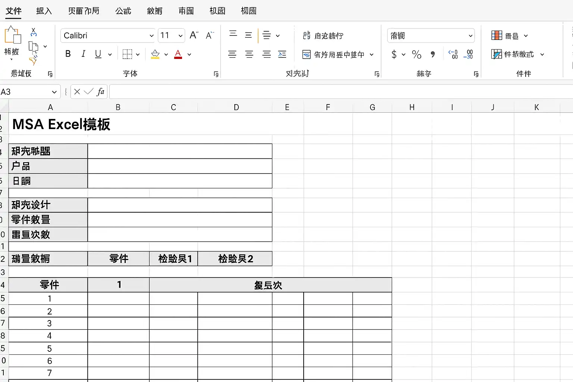Image resolution: width=573 pixels, height=382 pixels.
Task: Open the alignment group dialog launcher
Action: 377,74
